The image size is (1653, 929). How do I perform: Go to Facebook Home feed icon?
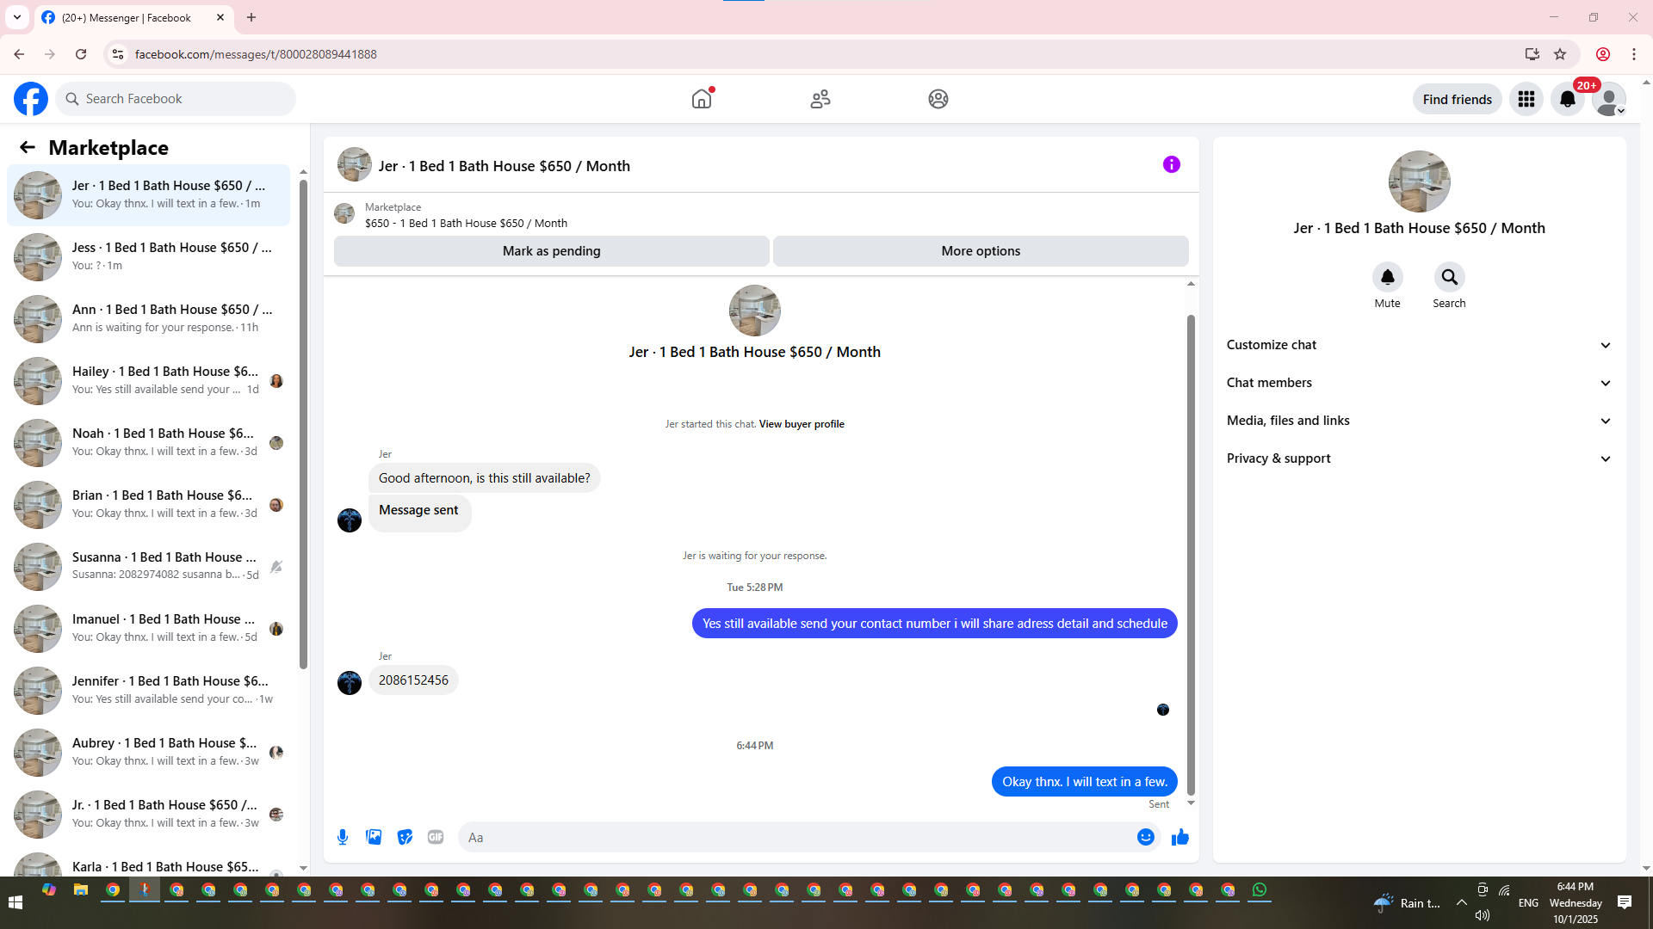[x=702, y=99]
